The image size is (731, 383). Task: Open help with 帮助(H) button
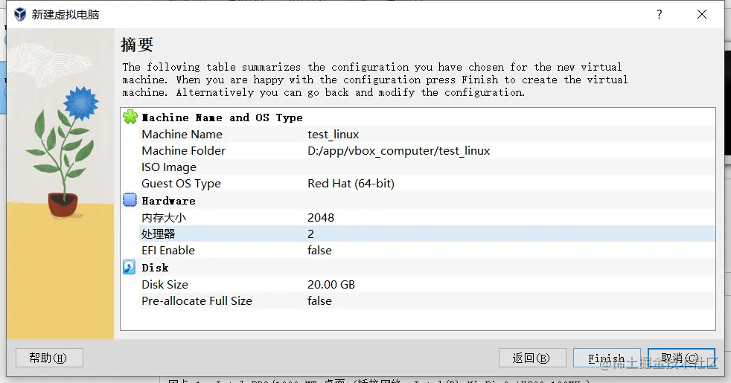pos(49,358)
